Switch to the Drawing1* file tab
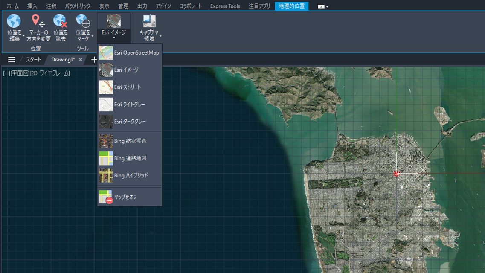The height and width of the screenshot is (273, 485). click(x=63, y=60)
